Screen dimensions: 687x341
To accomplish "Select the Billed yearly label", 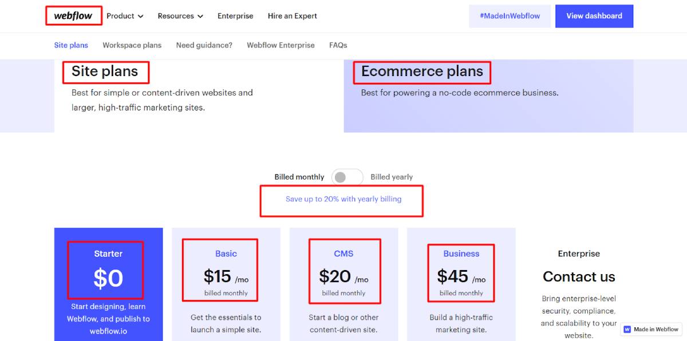I will pos(392,177).
